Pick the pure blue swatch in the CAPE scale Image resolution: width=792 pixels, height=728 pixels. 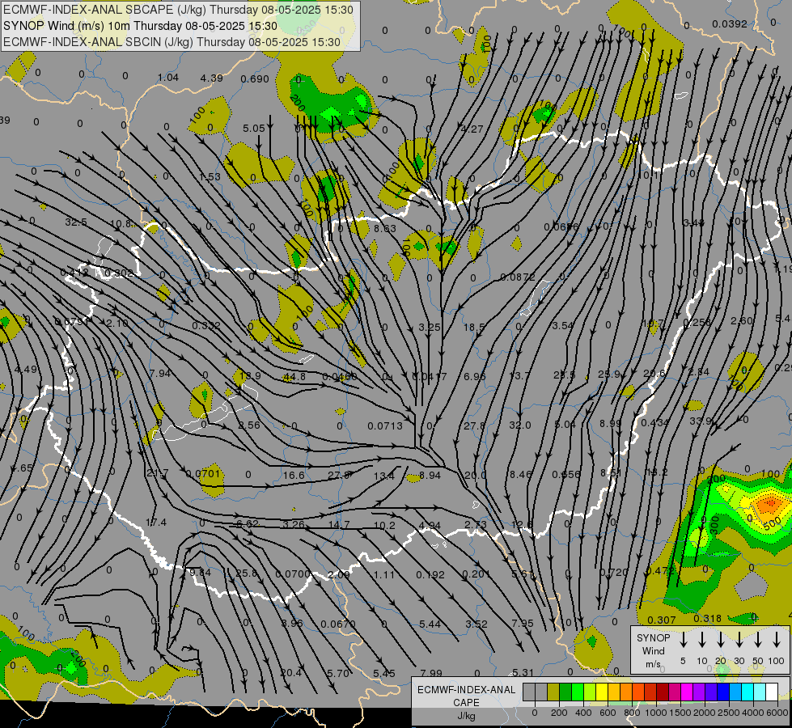pos(722,692)
